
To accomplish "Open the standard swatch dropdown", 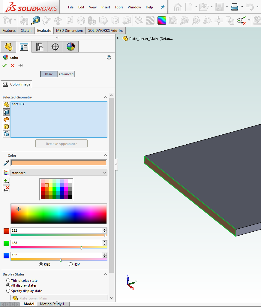I will pyautogui.click(x=59, y=173).
